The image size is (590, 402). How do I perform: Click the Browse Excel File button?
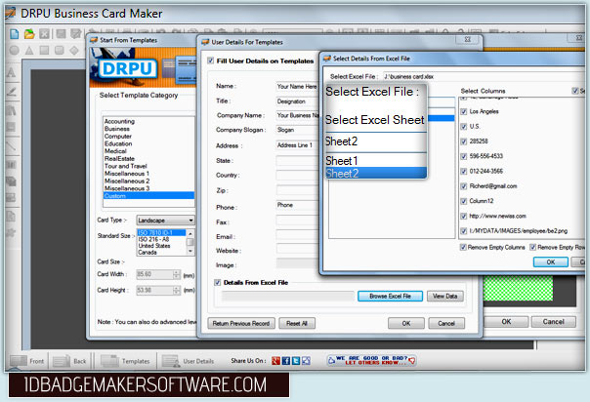(390, 296)
